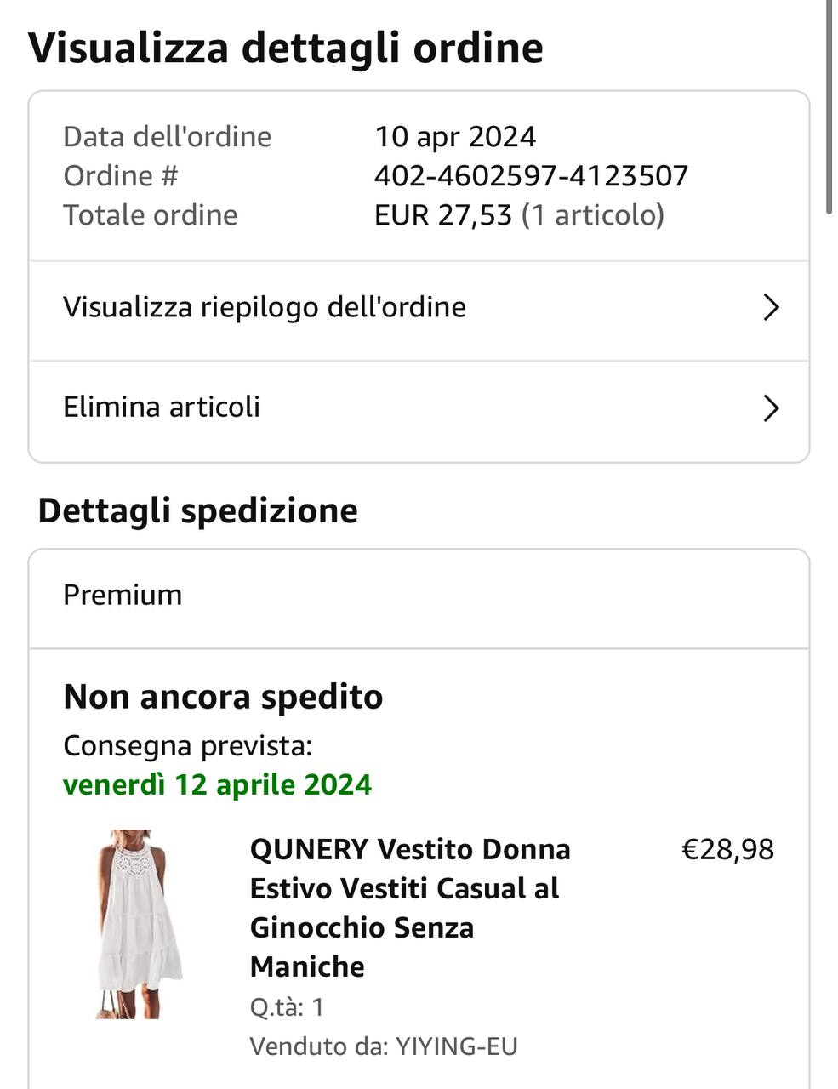
Task: Select the Elimina articoli text label
Action: tap(162, 407)
